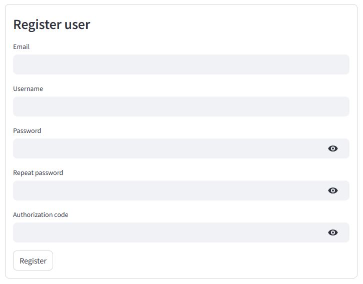The image size is (363, 284).
Task: Click the Username label text
Action: 28,89
